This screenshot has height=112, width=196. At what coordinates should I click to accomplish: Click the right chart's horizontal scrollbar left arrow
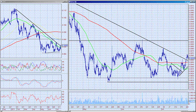point(70,111)
